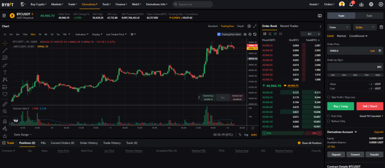Open the calculator icon beside leverage
The height and width of the screenshot is (168, 385).
pyautogui.click(x=381, y=27)
